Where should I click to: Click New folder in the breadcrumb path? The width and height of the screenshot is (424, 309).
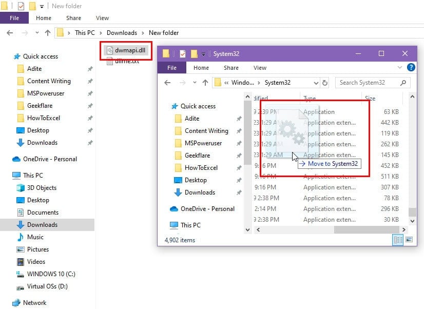pos(164,33)
